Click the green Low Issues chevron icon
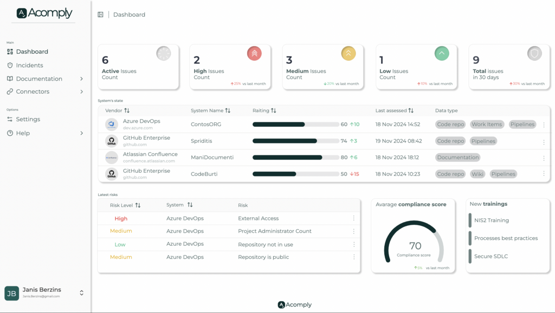555x313 pixels. pos(442,53)
